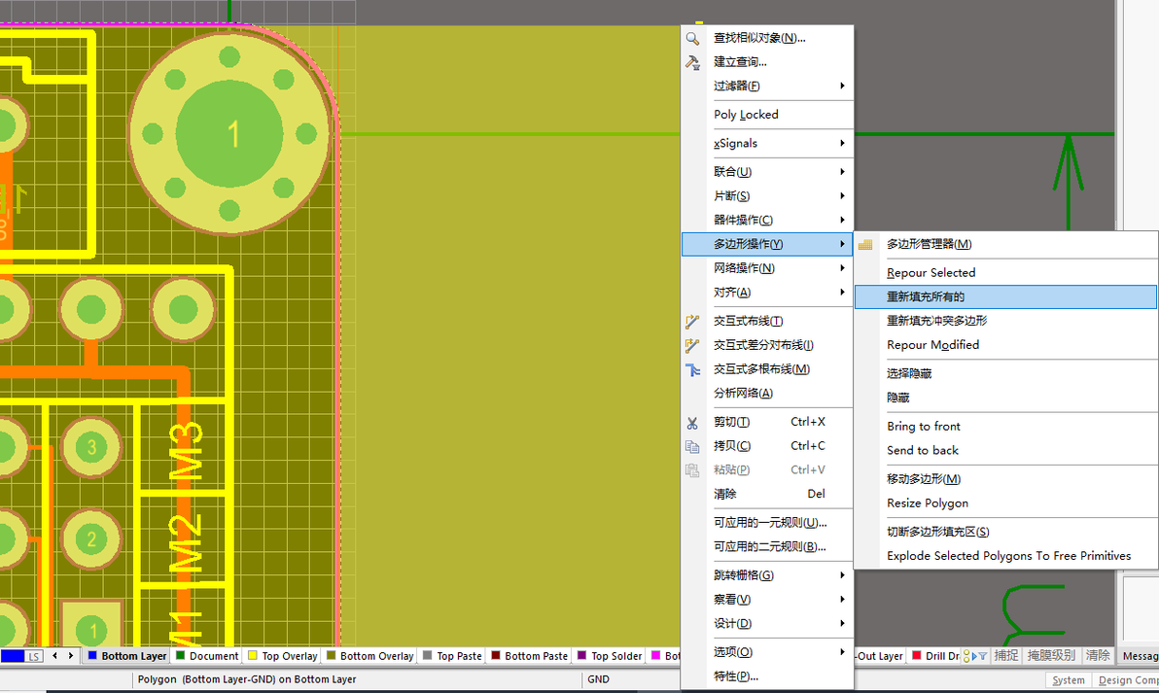The image size is (1159, 693).
Task: Click the Build Query hammer icon
Action: [x=692, y=63]
